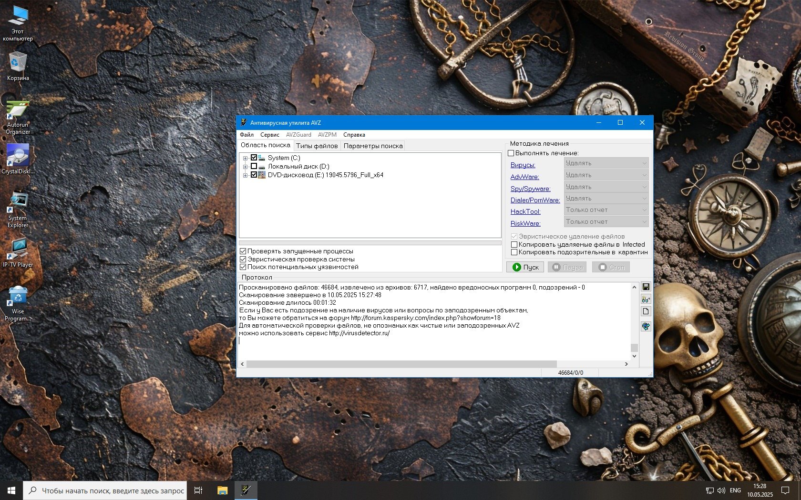The image size is (801, 500).
Task: Switch to the 'Типы файлов' tab
Action: (317, 146)
